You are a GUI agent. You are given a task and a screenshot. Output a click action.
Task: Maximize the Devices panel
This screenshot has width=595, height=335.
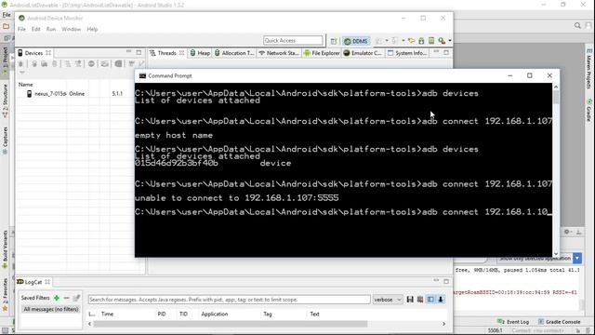(139, 52)
